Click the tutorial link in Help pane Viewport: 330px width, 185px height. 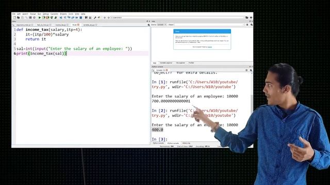tap(210, 47)
